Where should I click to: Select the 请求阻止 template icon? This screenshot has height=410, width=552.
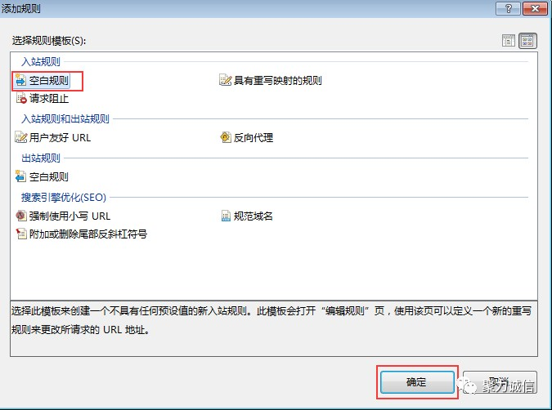(x=21, y=98)
